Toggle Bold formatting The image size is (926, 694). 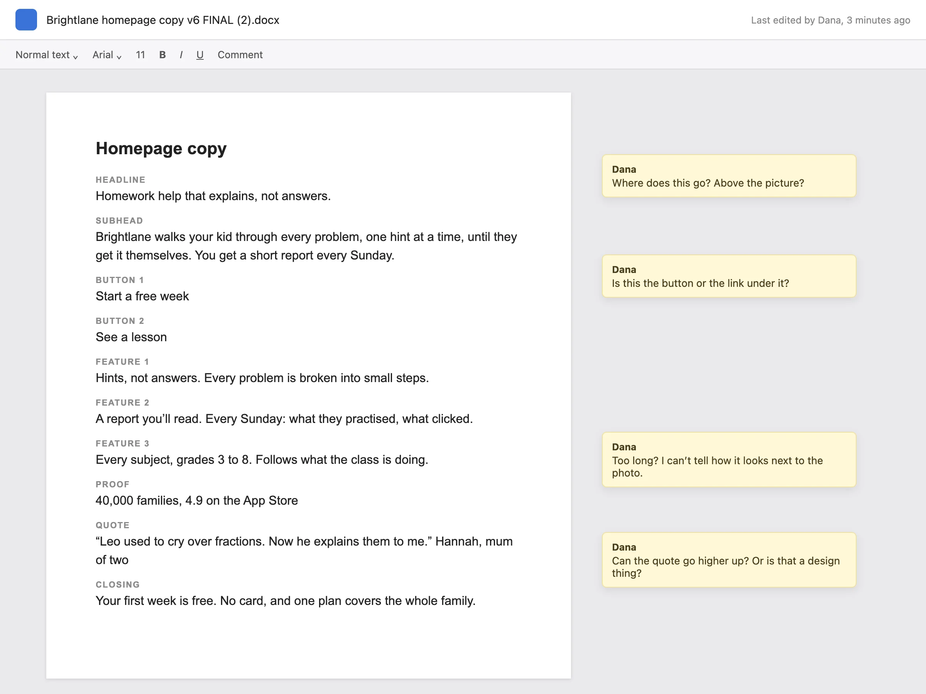pos(162,55)
